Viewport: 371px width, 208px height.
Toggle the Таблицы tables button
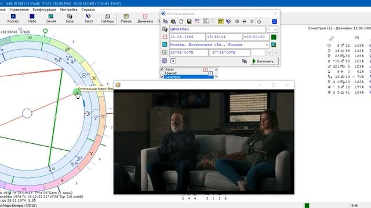[x=107, y=18]
